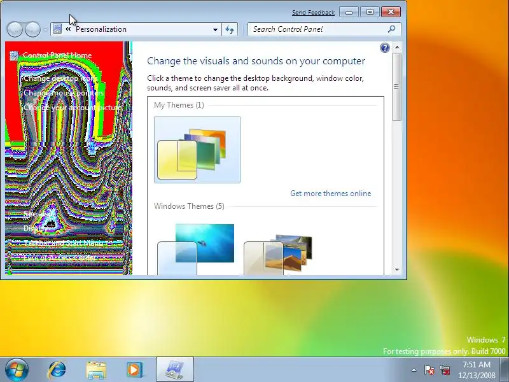509x382 pixels.
Task: Open Windows Explorer folder from taskbar
Action: tap(96, 370)
